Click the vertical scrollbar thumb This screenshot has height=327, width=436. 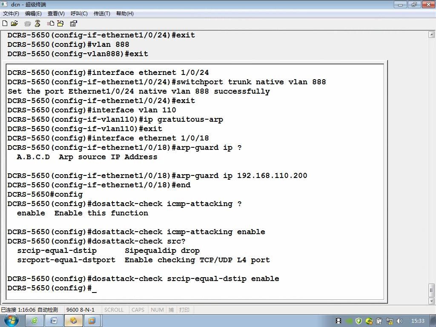431,290
